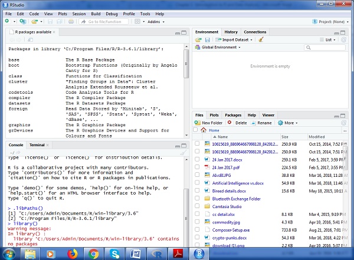Click the Delete icon in Files pane

point(231,123)
